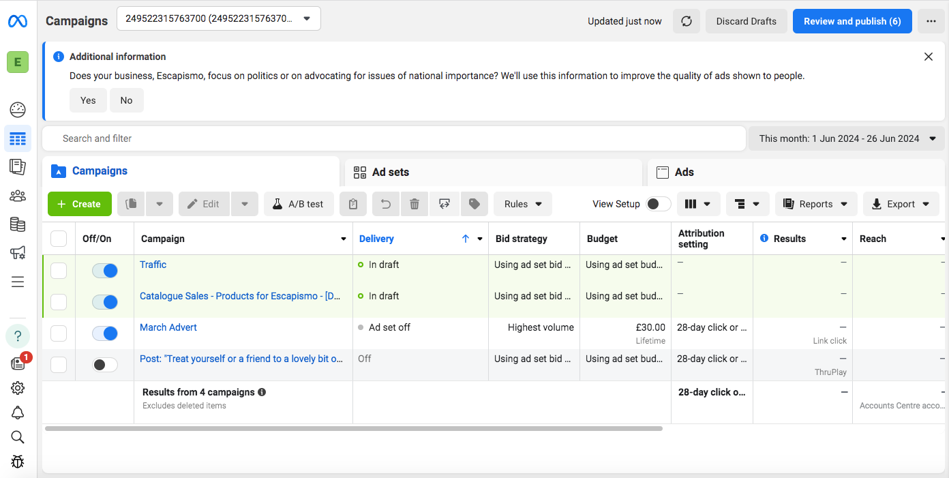This screenshot has width=949, height=478.
Task: Open the three-dot more options menu
Action: coord(931,21)
